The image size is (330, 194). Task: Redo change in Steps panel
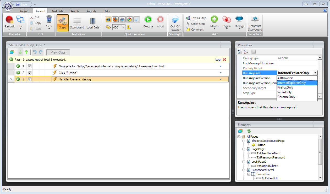(x=41, y=52)
